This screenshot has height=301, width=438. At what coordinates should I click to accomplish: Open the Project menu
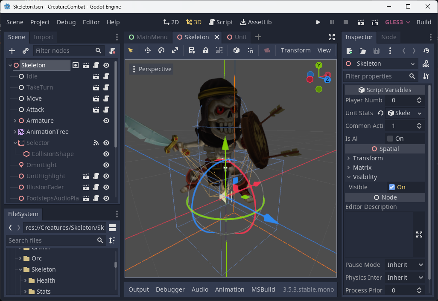pos(40,22)
